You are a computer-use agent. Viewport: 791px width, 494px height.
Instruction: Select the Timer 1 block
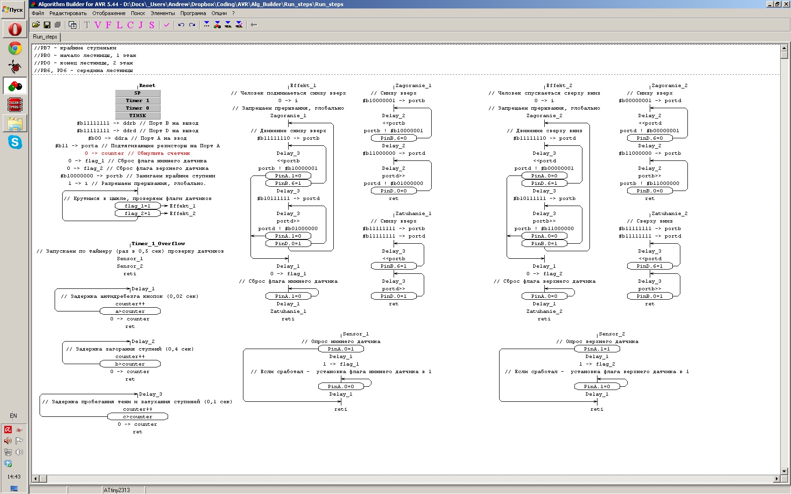tap(138, 101)
